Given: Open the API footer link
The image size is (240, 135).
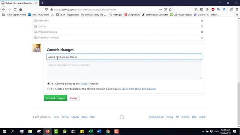Looking at the screenshot, I should 177,117.
